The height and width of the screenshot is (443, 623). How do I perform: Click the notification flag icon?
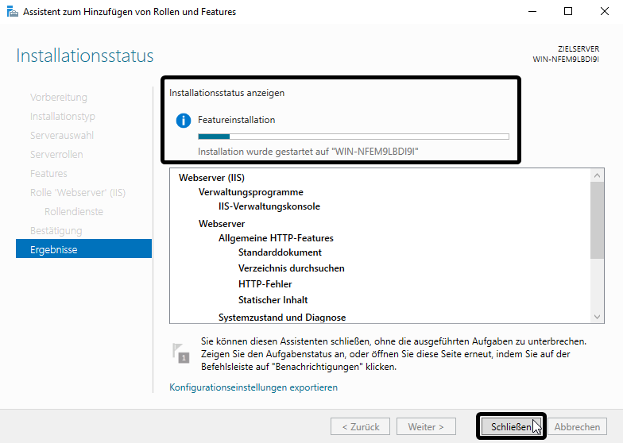tap(181, 352)
